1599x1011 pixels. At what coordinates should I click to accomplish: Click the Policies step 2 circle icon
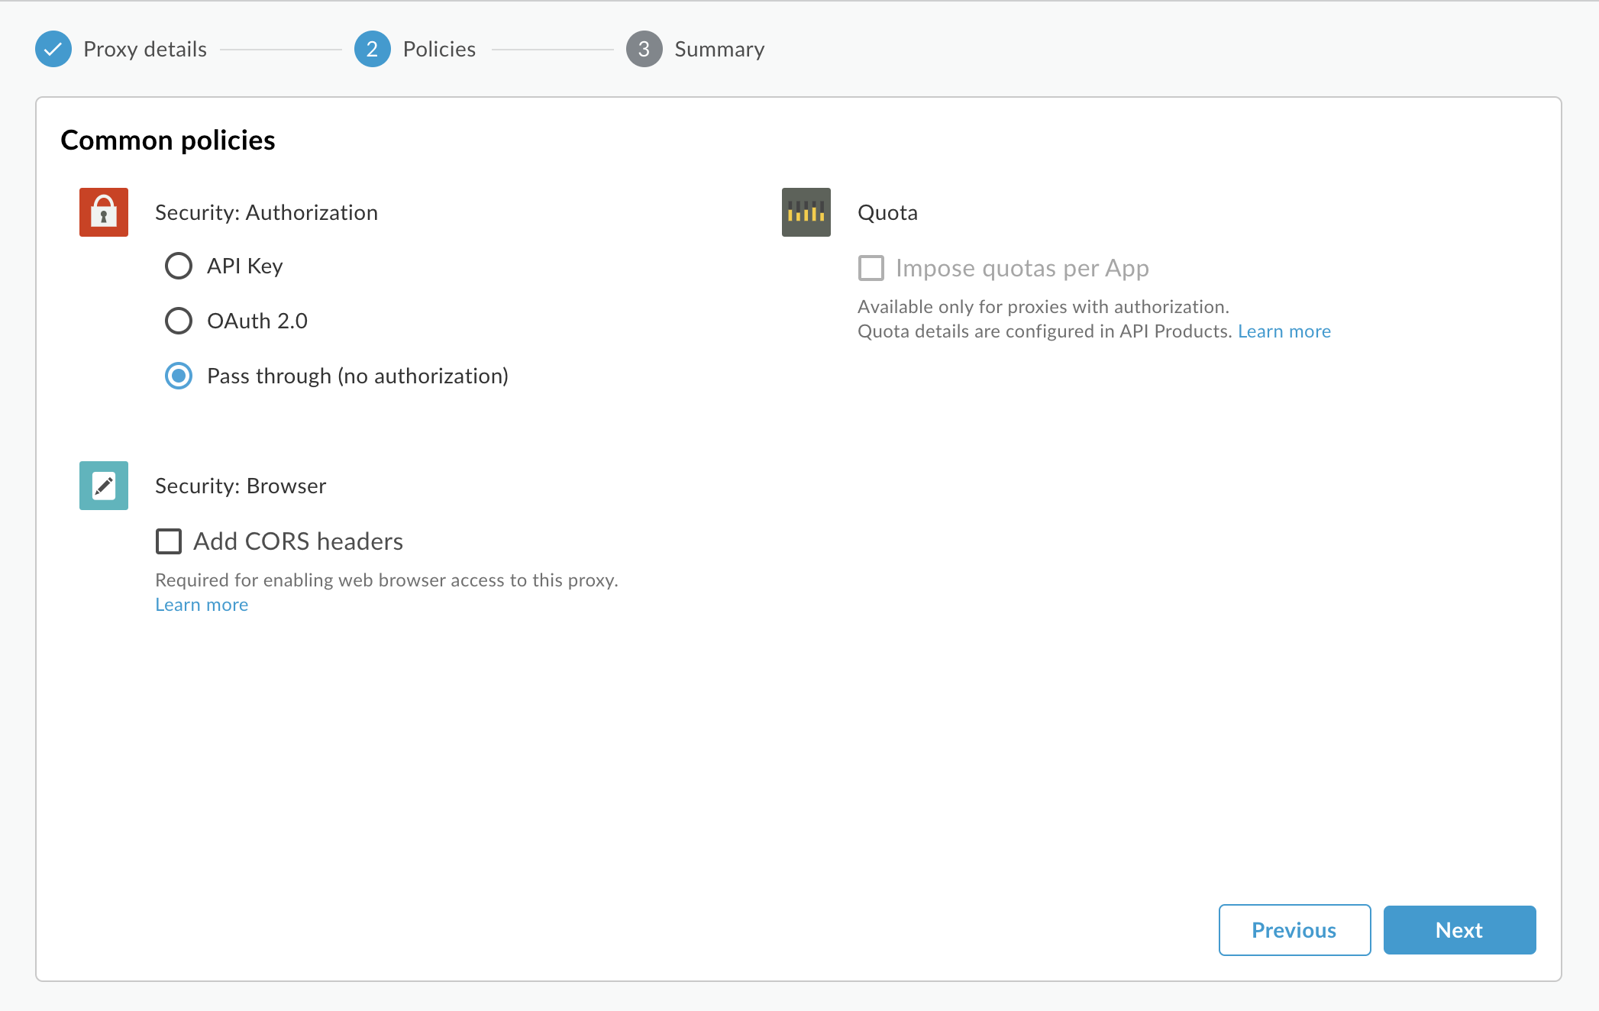click(x=370, y=48)
